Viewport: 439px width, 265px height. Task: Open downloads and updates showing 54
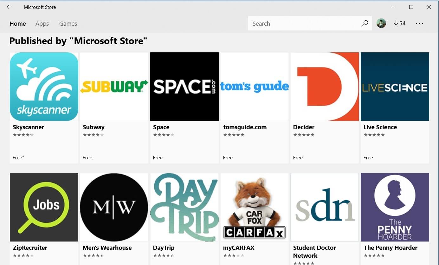click(x=400, y=23)
